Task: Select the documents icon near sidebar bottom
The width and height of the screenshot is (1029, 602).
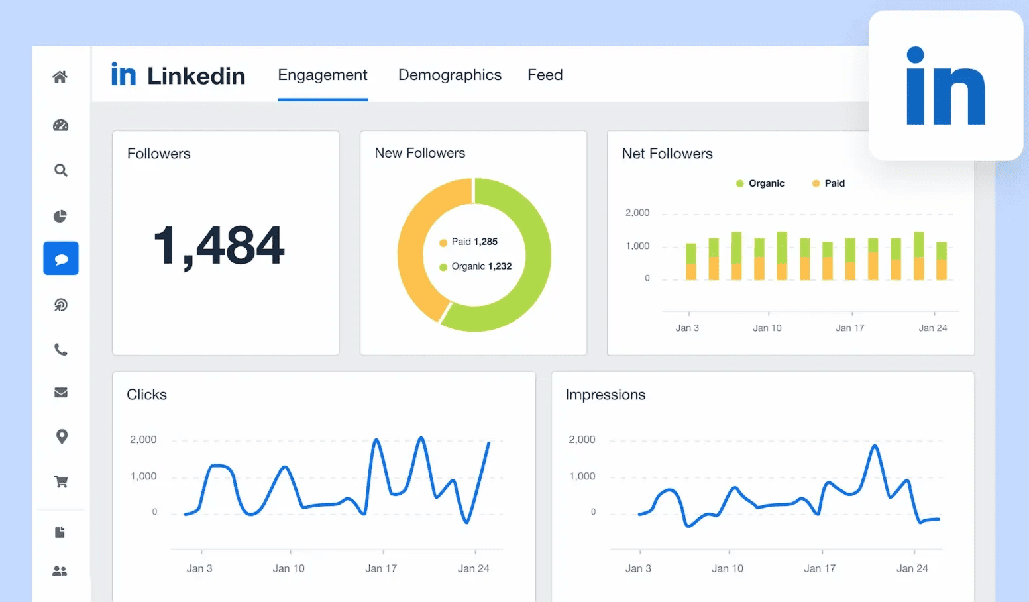Action: (x=60, y=532)
